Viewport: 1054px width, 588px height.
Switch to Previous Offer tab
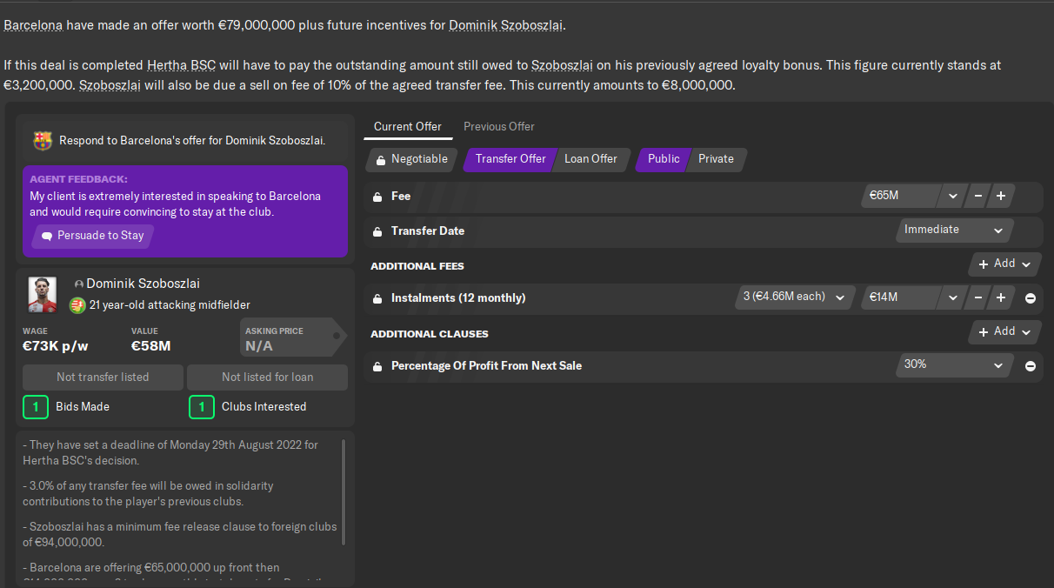click(x=499, y=127)
